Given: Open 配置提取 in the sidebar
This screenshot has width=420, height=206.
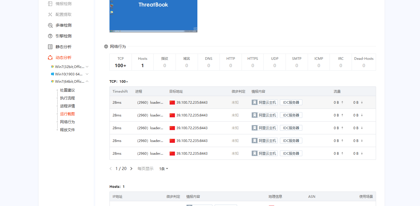Looking at the screenshot, I should [x=64, y=14].
